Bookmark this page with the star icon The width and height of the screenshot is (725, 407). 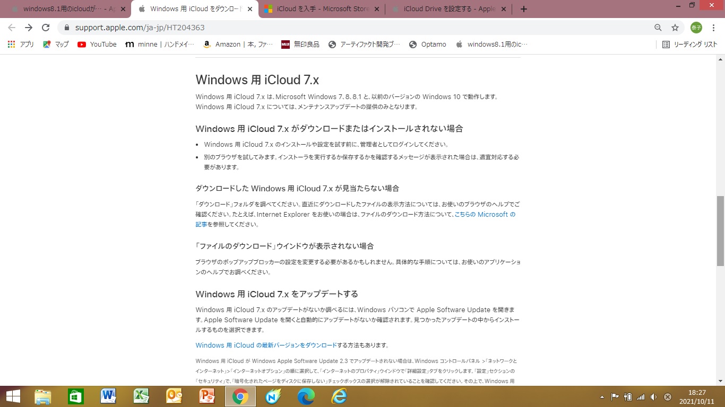coord(675,28)
